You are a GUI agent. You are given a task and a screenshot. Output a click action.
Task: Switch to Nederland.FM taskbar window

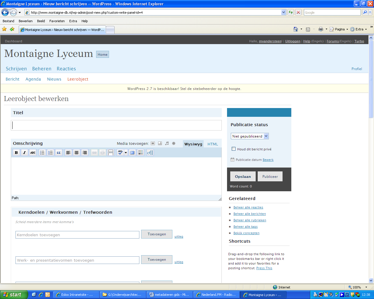point(216,295)
